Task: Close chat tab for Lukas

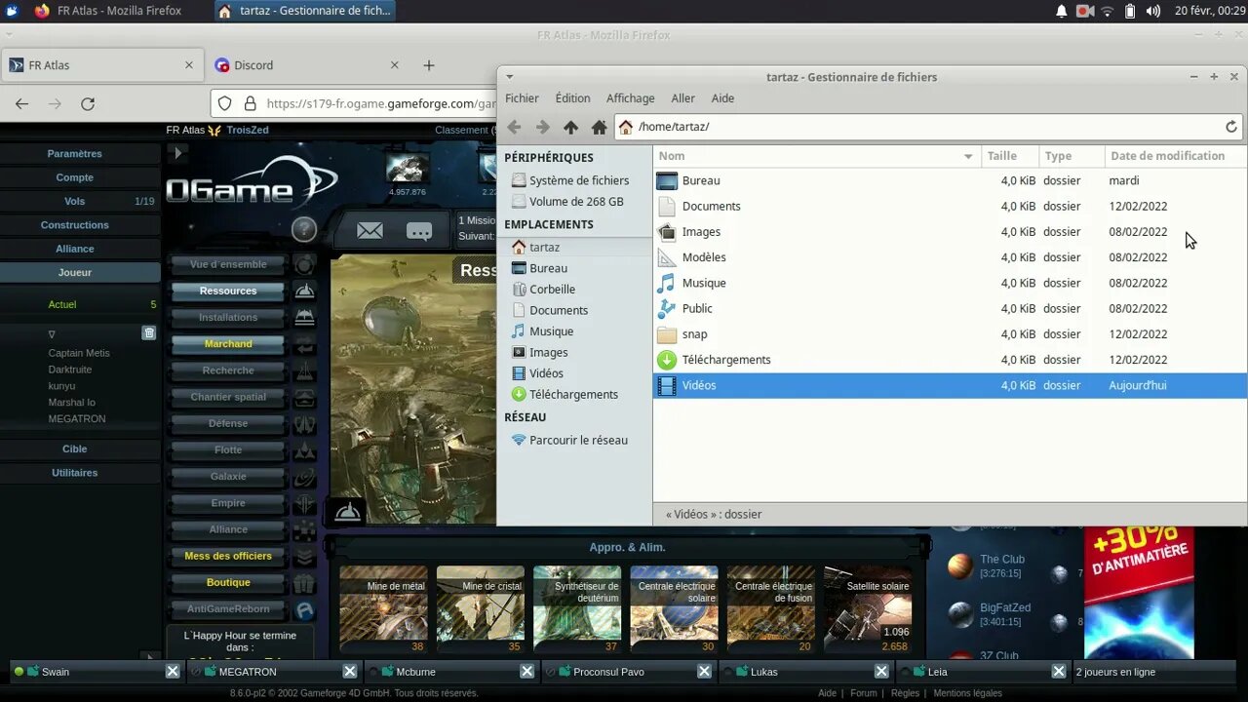Action: click(881, 672)
